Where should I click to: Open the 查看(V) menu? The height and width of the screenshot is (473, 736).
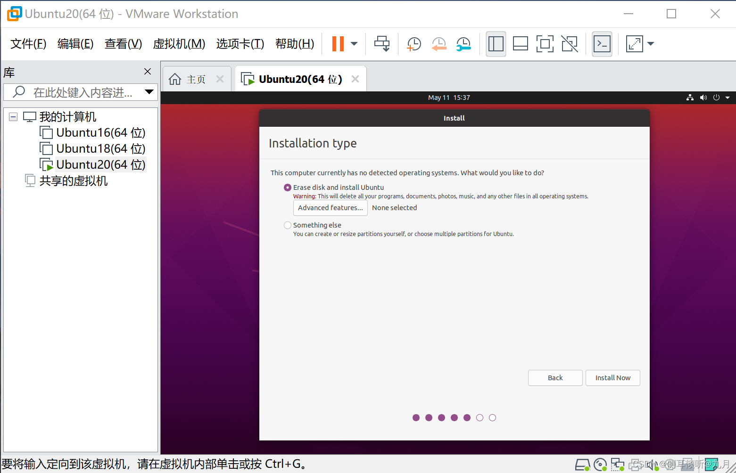[x=123, y=44]
